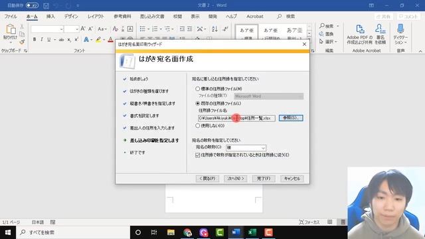The height and width of the screenshot is (239, 425).
Task: Click the Numbering list icon
Action: (x=155, y=29)
